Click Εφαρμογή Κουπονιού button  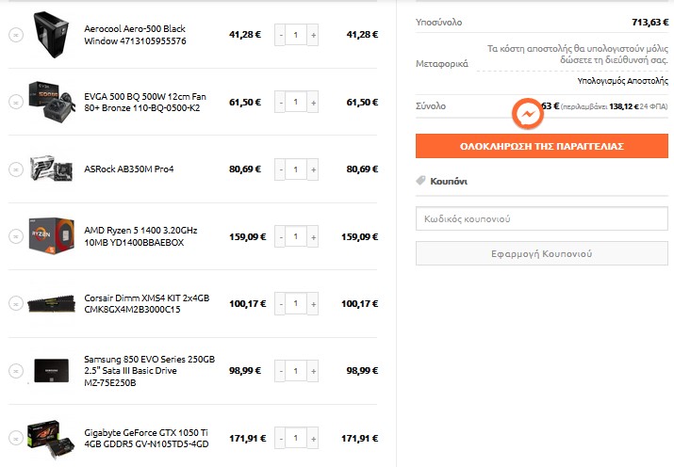(x=542, y=253)
